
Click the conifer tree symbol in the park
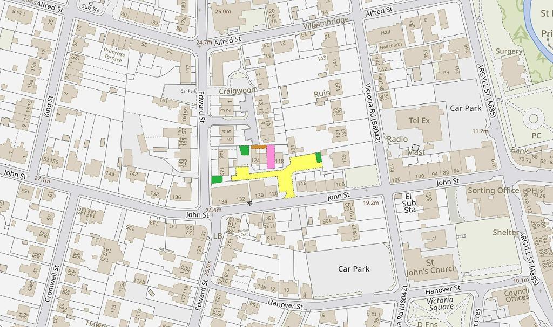coord(521,34)
